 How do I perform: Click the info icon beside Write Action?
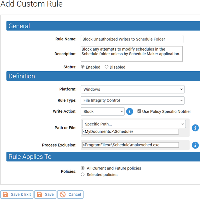pos(129,111)
